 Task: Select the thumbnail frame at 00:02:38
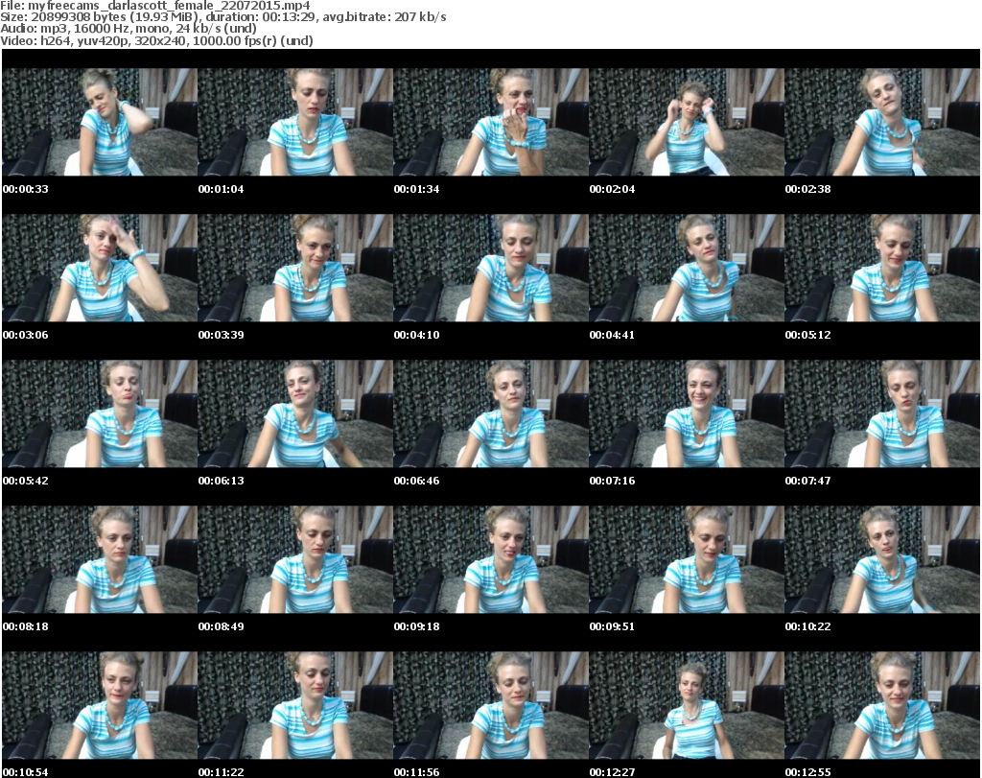[882, 122]
